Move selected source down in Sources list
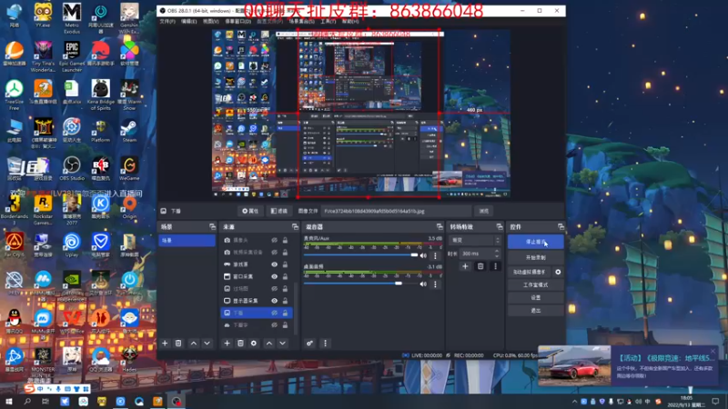Image resolution: width=728 pixels, height=409 pixels. pyautogui.click(x=282, y=344)
